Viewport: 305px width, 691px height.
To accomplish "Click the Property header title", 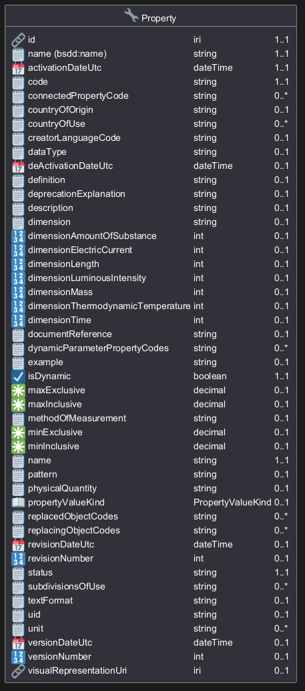I will pyautogui.click(x=159, y=18).
